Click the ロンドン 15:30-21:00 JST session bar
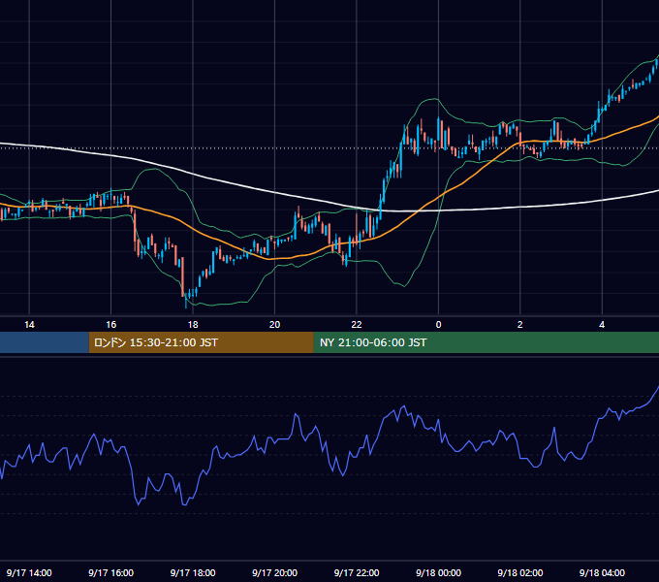Image resolution: width=659 pixels, height=582 pixels. (201, 342)
